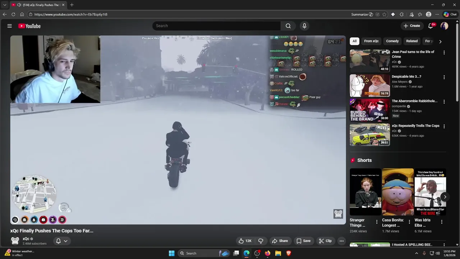Open Firefox from the taskbar
Image resolution: width=460 pixels, height=259 pixels.
pos(267,253)
